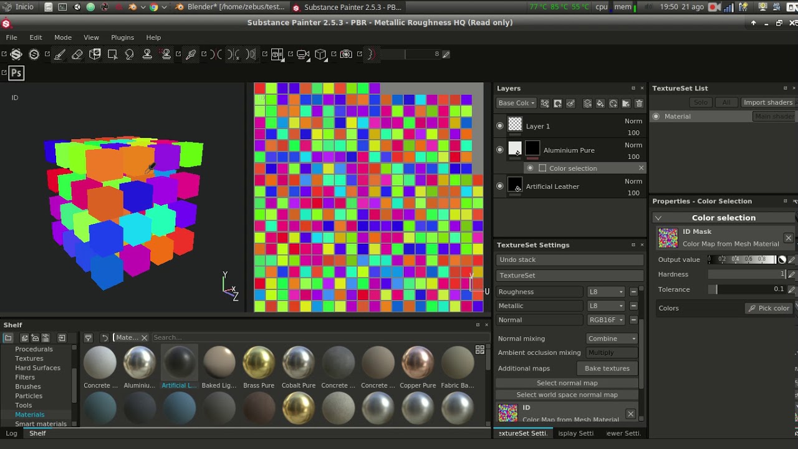Select the Paint brush tool
The width and height of the screenshot is (798, 449).
(59, 54)
